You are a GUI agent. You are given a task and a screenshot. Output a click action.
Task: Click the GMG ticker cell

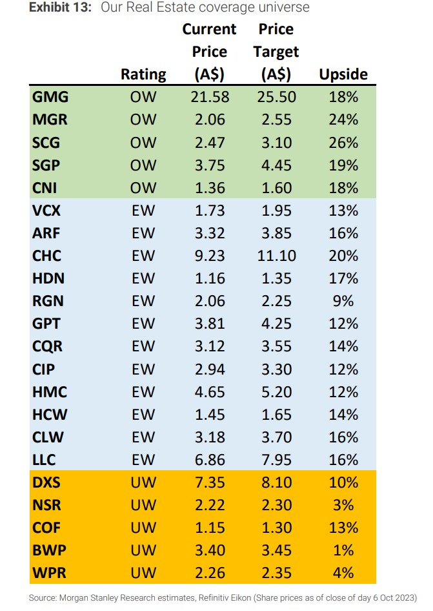[x=50, y=97]
